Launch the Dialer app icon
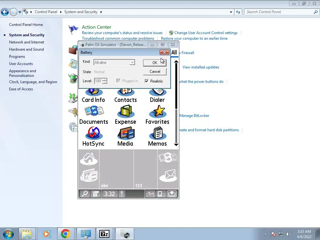Image resolution: width=320 pixels, height=240 pixels. pyautogui.click(x=157, y=92)
